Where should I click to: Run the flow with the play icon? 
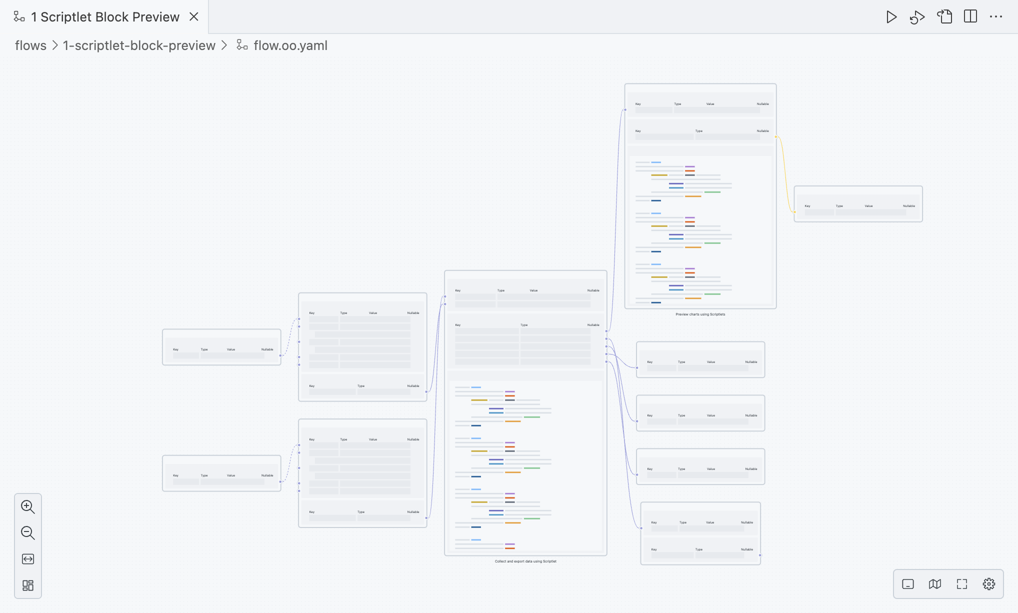pos(891,17)
